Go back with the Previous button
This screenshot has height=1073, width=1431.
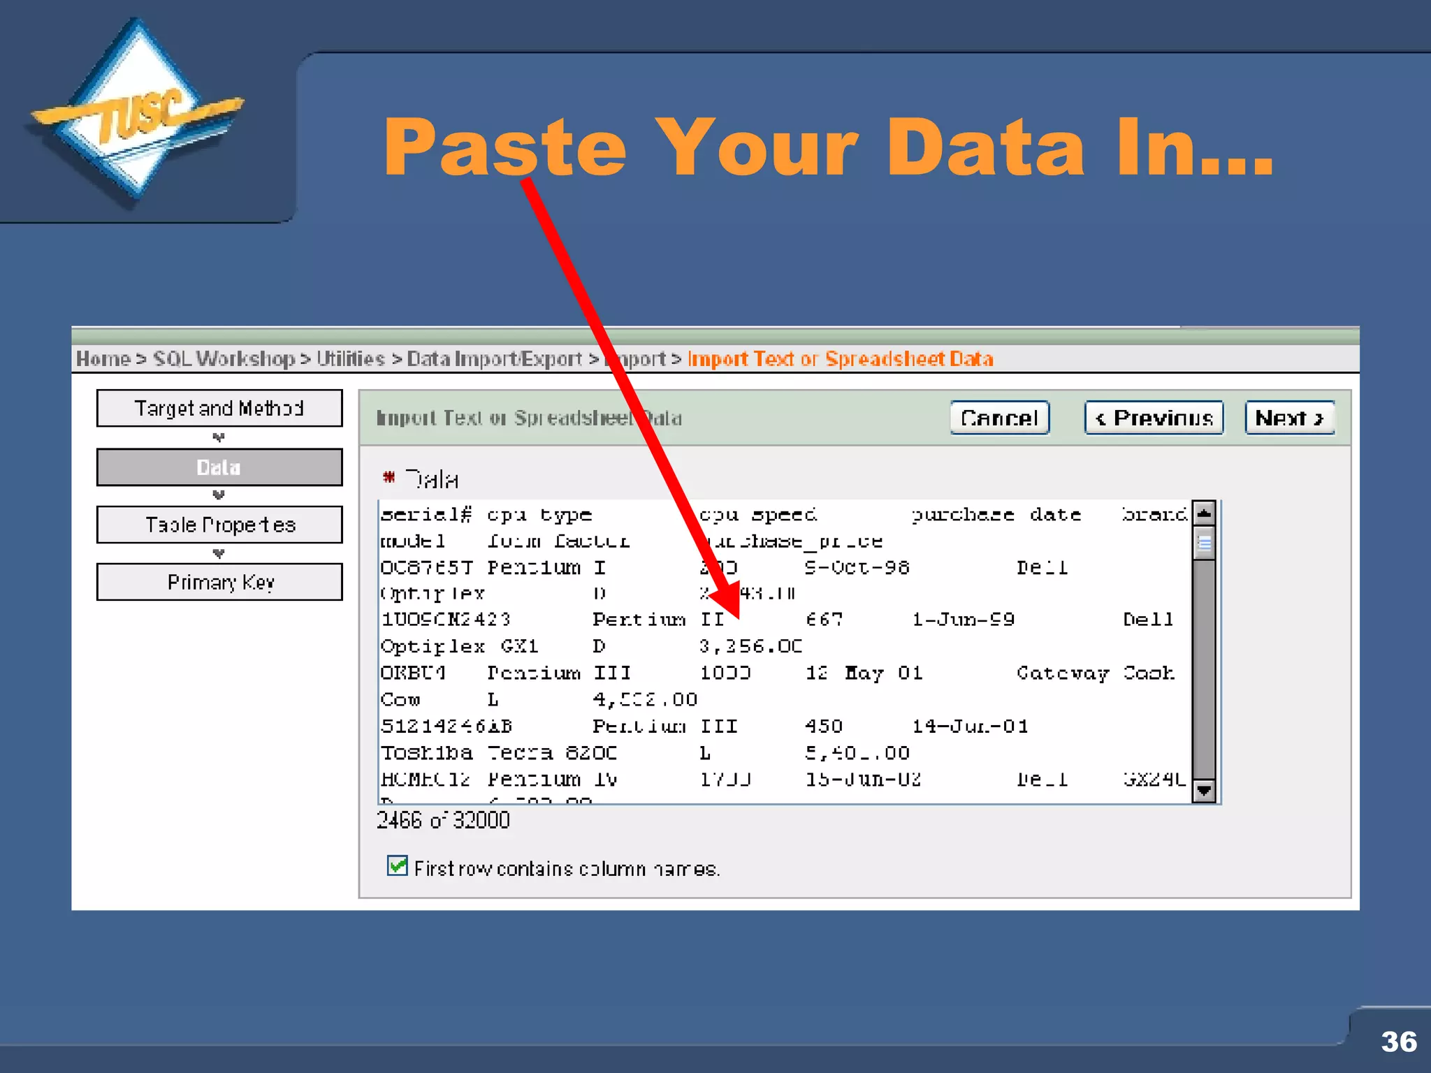(1154, 418)
